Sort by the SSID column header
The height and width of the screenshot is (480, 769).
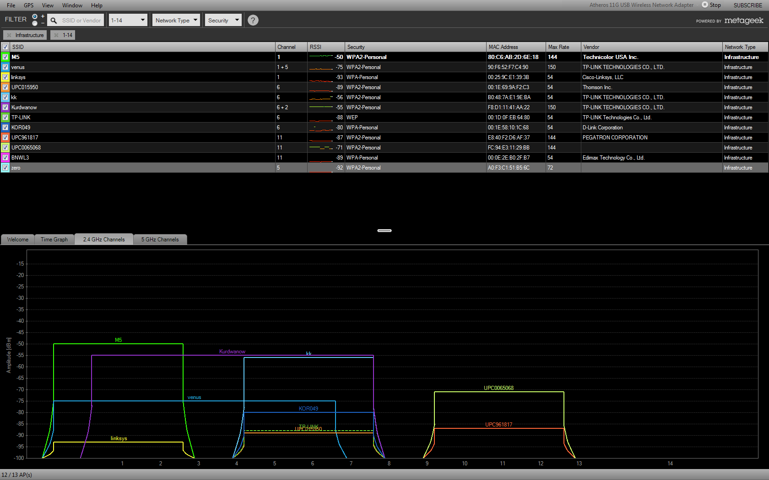point(142,47)
